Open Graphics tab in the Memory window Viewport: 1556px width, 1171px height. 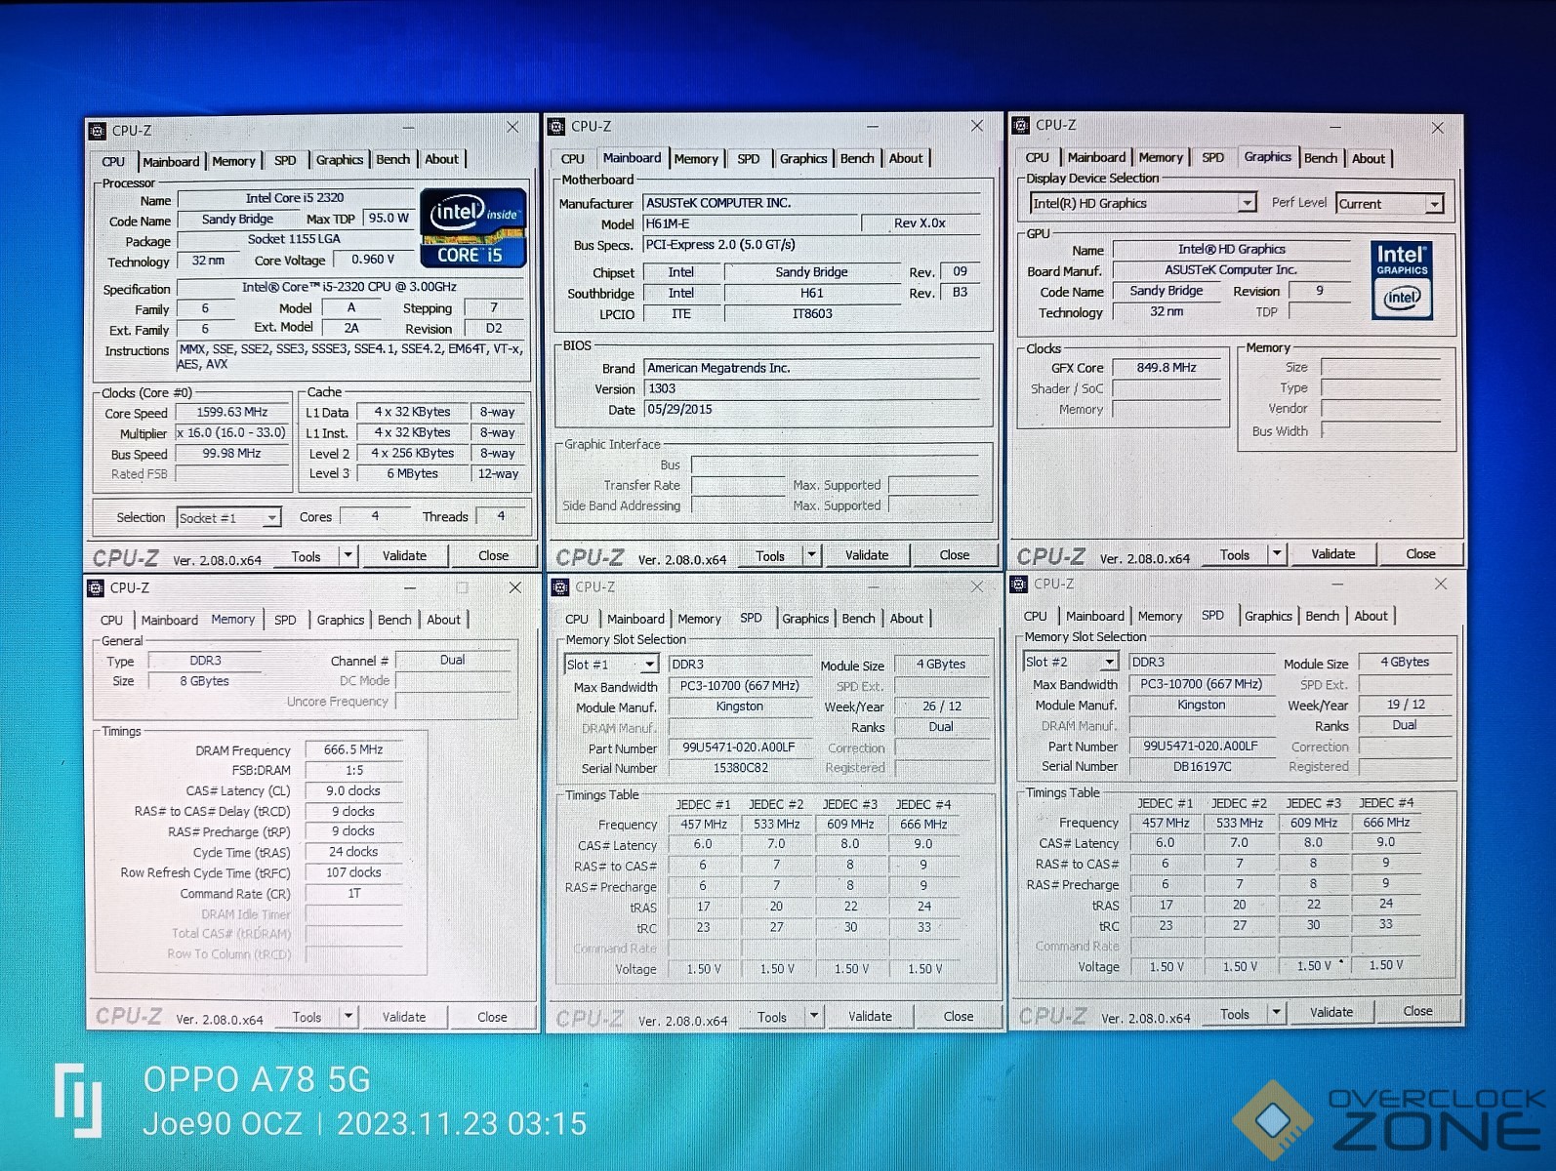click(341, 620)
